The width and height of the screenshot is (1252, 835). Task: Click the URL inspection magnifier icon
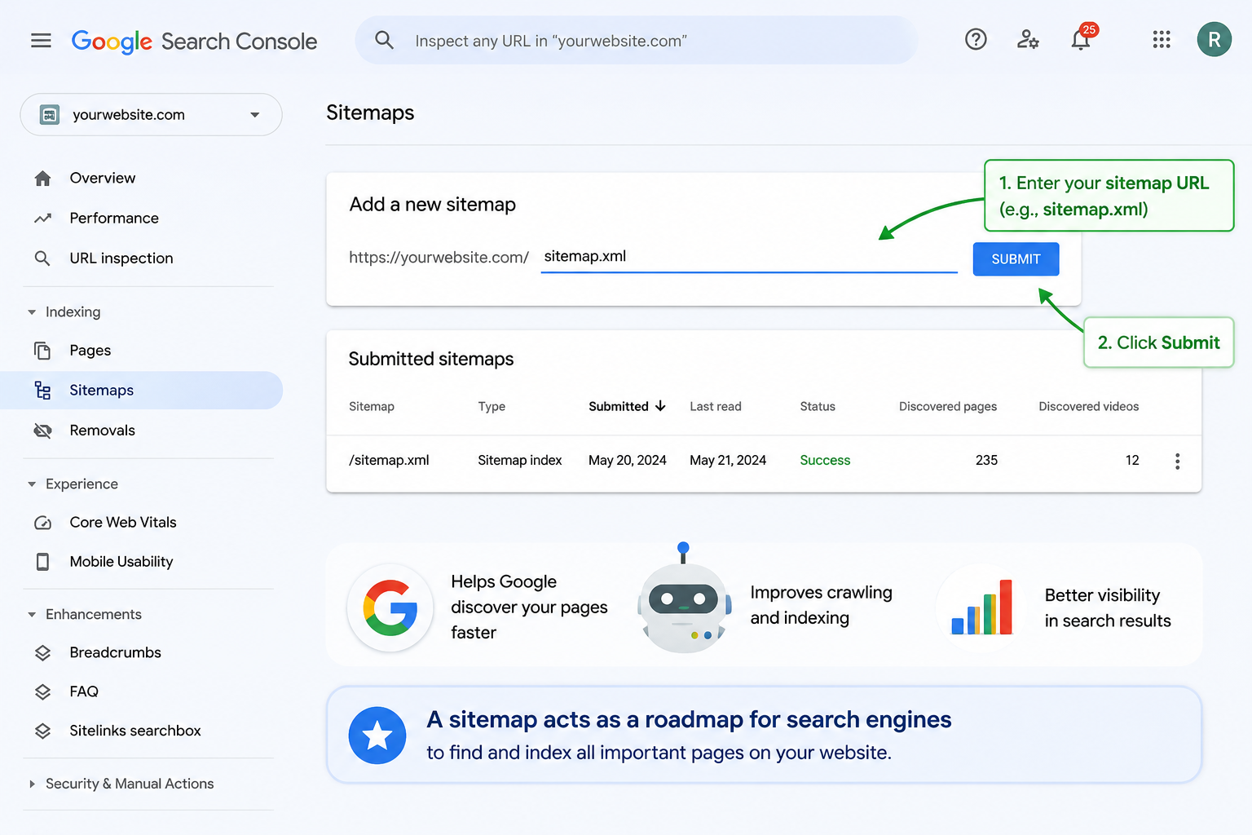point(42,258)
